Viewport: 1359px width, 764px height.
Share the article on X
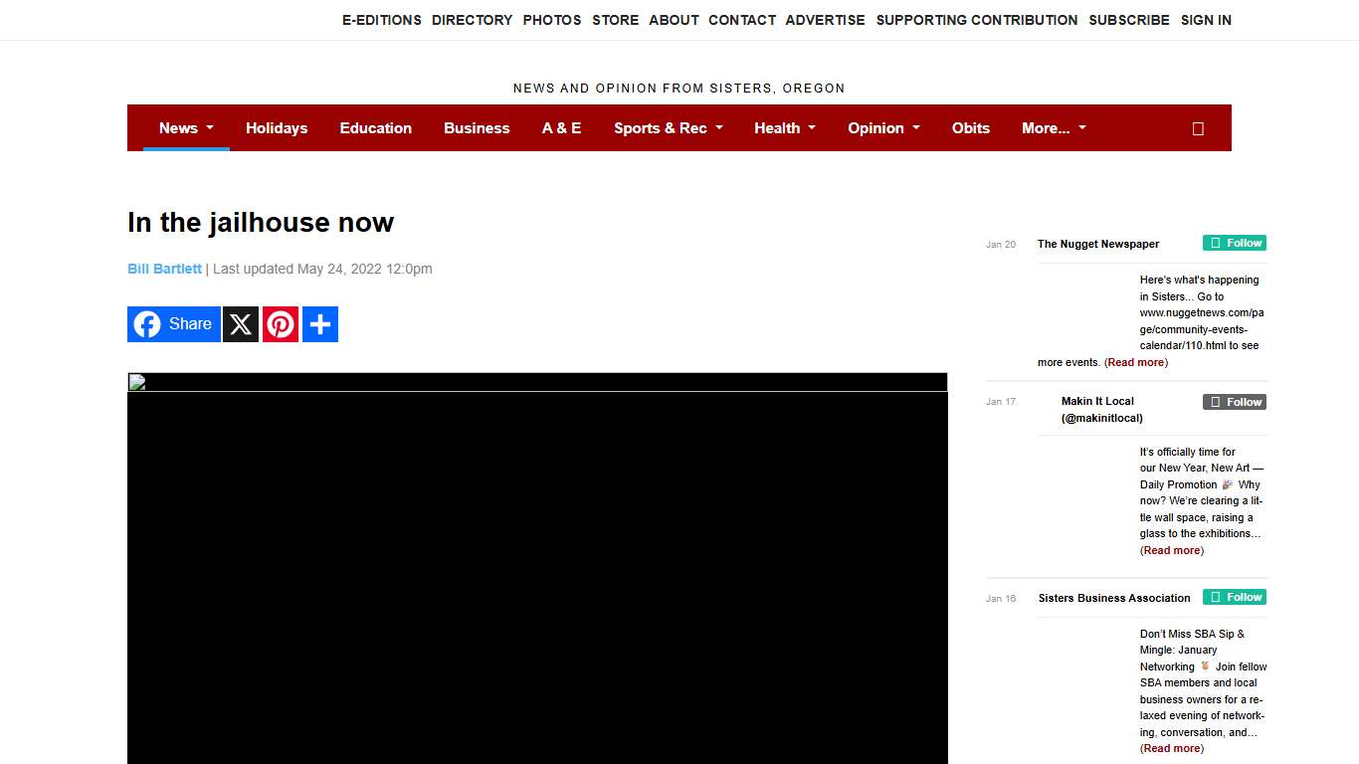point(241,324)
